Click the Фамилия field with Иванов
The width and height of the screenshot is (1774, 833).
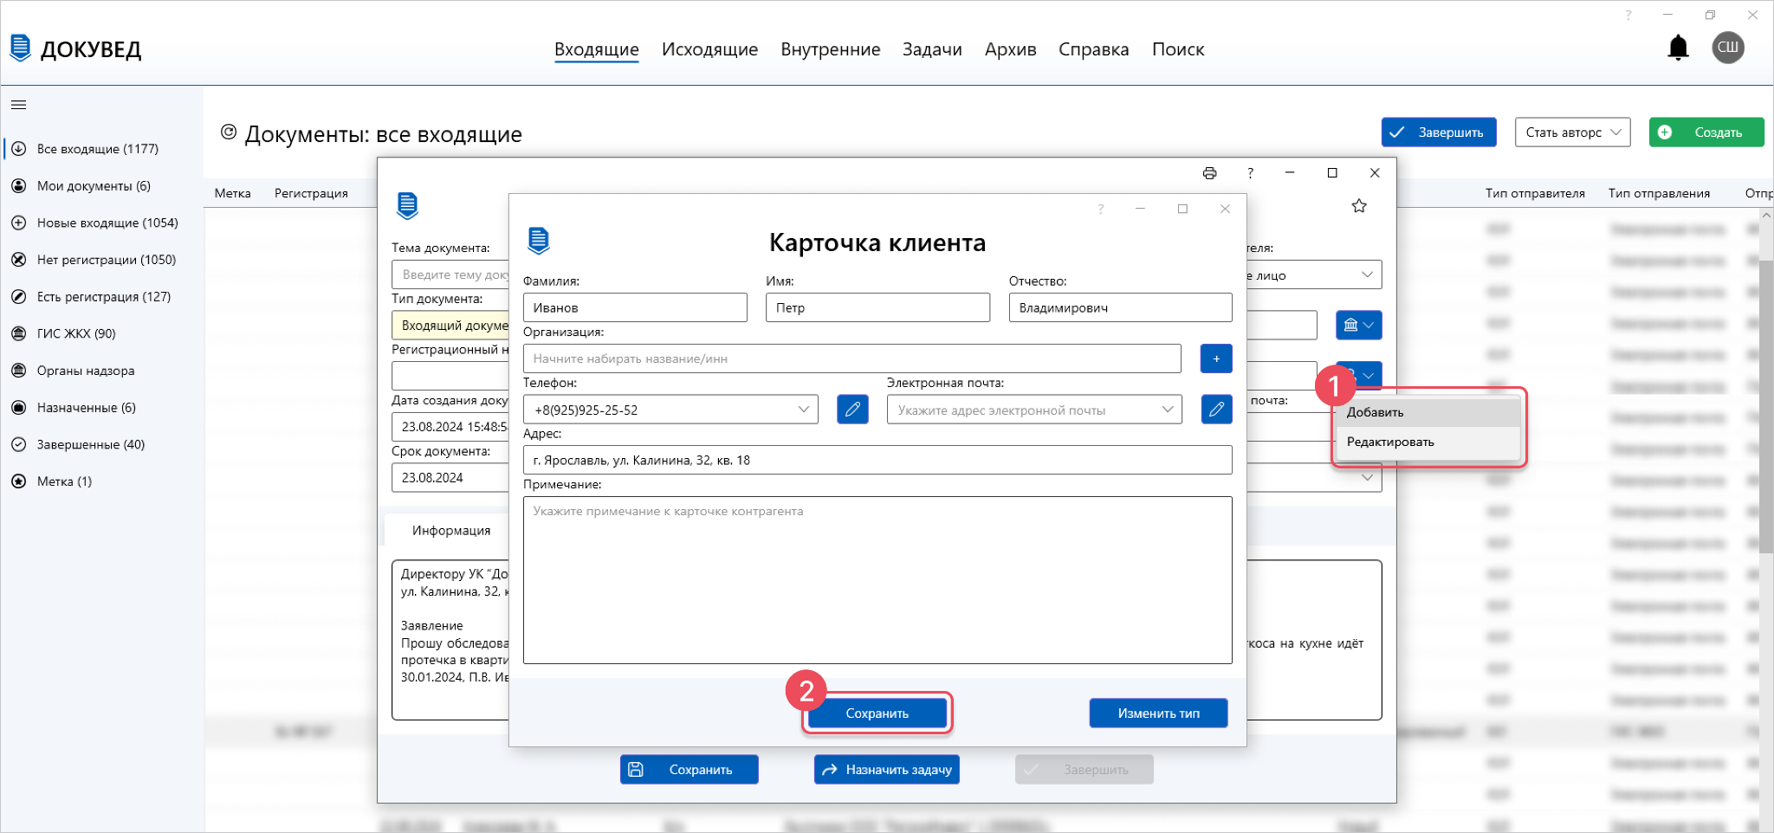click(x=635, y=307)
